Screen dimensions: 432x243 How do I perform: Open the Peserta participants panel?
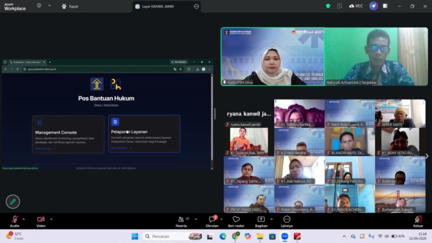pos(181,221)
